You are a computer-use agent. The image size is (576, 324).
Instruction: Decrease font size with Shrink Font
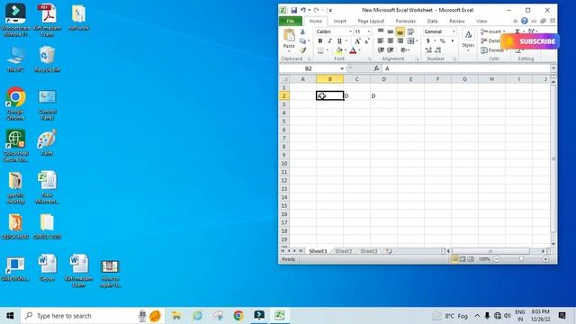(366, 41)
